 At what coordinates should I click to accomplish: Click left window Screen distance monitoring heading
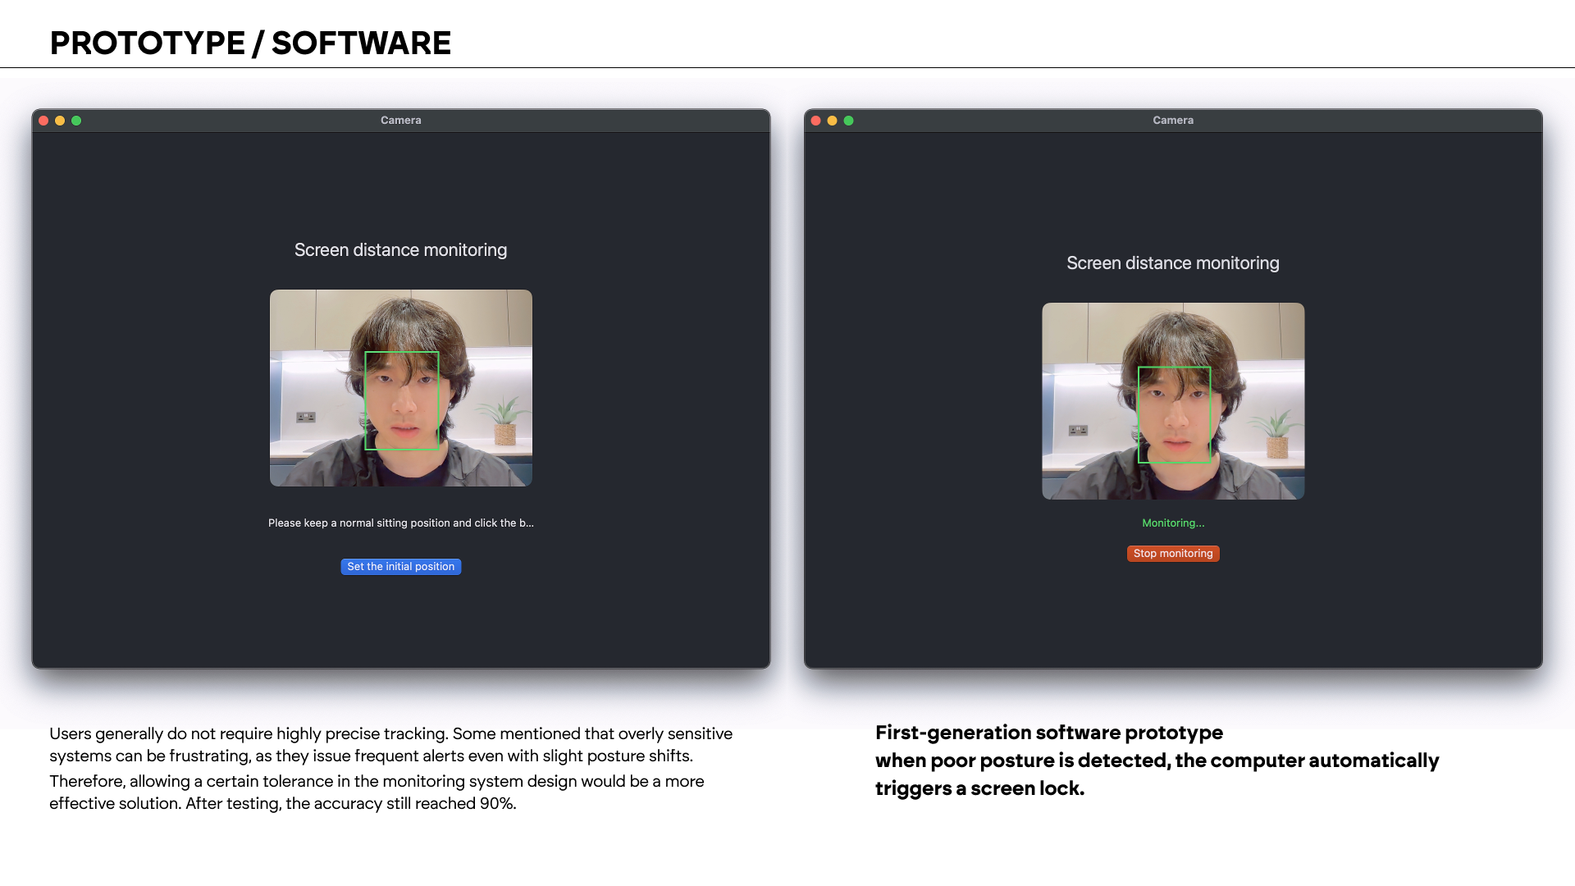(x=400, y=250)
